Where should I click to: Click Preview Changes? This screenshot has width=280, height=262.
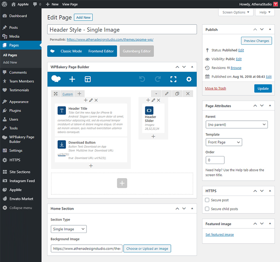256,41
